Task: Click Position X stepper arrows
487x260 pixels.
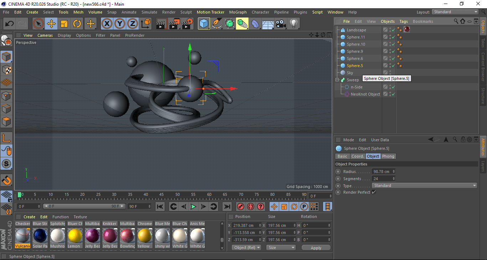Action: coord(260,225)
